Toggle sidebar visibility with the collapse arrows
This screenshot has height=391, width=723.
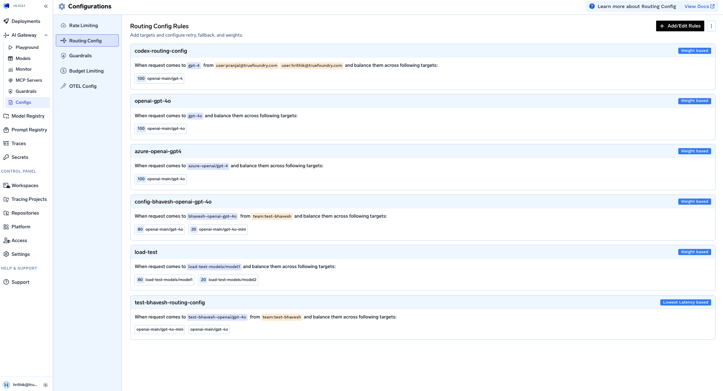(46, 6)
